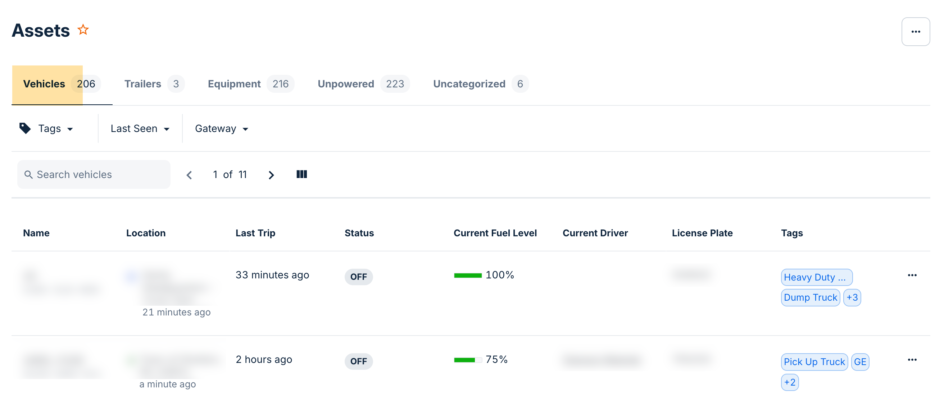The image size is (944, 405).
Task: Expand the Last Seen filter dropdown
Action: [140, 129]
